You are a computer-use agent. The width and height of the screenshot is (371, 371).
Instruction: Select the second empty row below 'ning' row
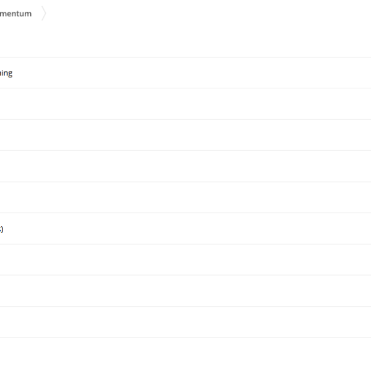tap(185, 135)
